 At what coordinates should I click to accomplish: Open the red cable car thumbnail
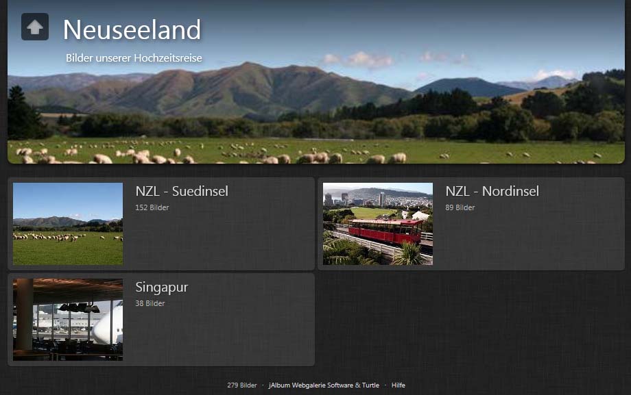point(378,224)
